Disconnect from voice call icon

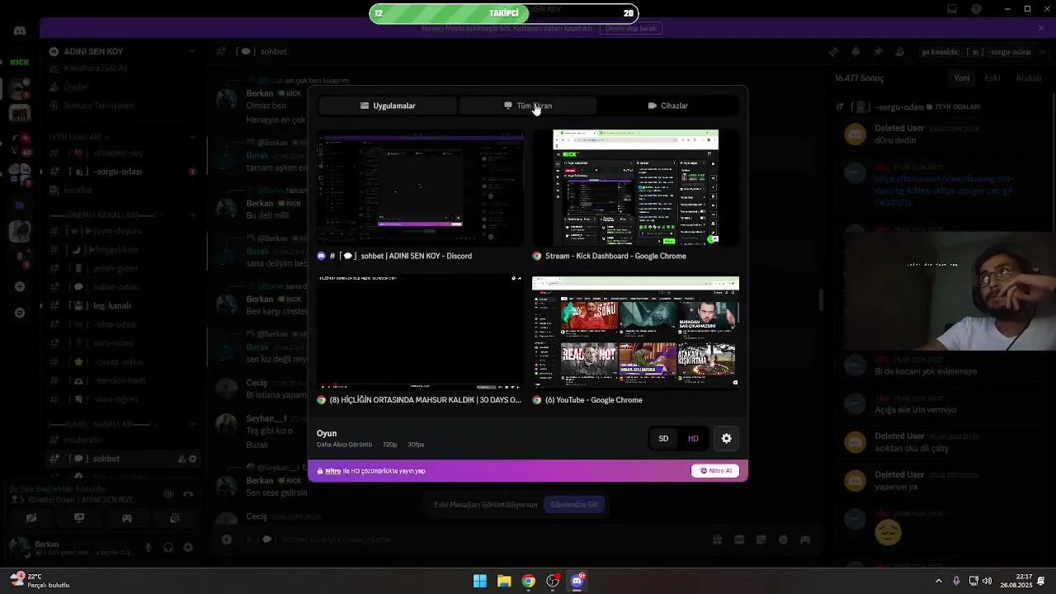188,494
